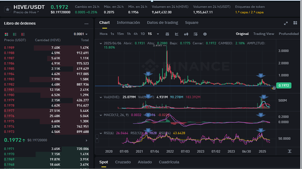Click the HIVE/USDT pair title
The height and width of the screenshot is (169, 302).
(29, 7)
